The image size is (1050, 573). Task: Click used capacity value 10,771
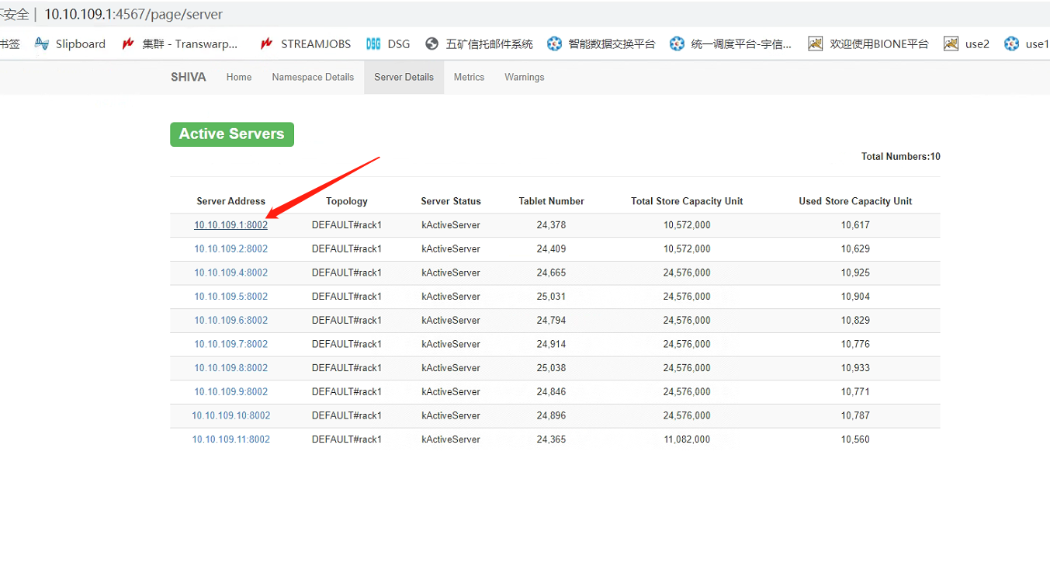tap(855, 391)
